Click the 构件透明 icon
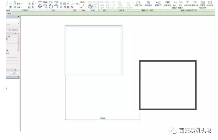Screen dimensions: 218x140 pyautogui.click(x=209, y=3)
